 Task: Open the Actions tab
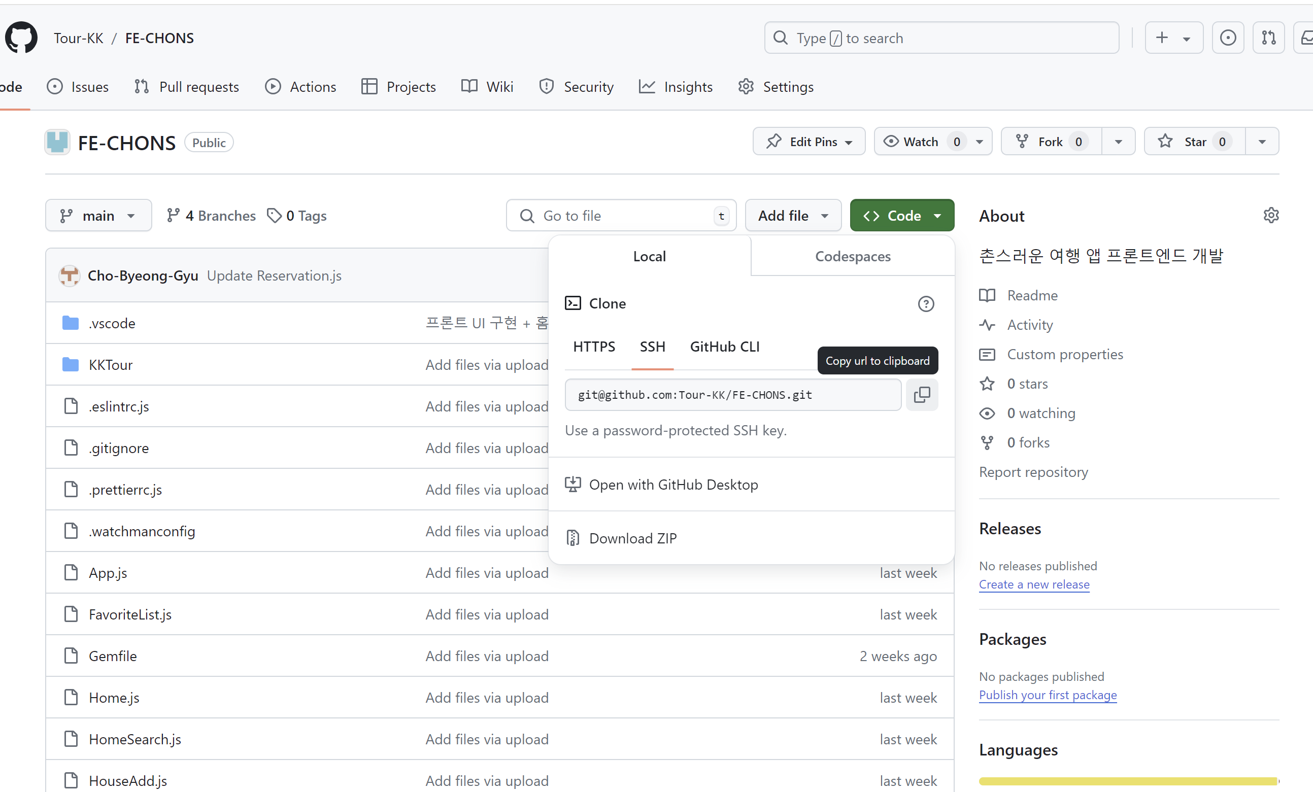(x=300, y=86)
